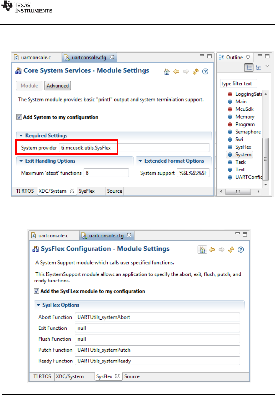The height and width of the screenshot is (398, 275).
Task: Collapse the SysFlex Options section
Action: coord(38,305)
